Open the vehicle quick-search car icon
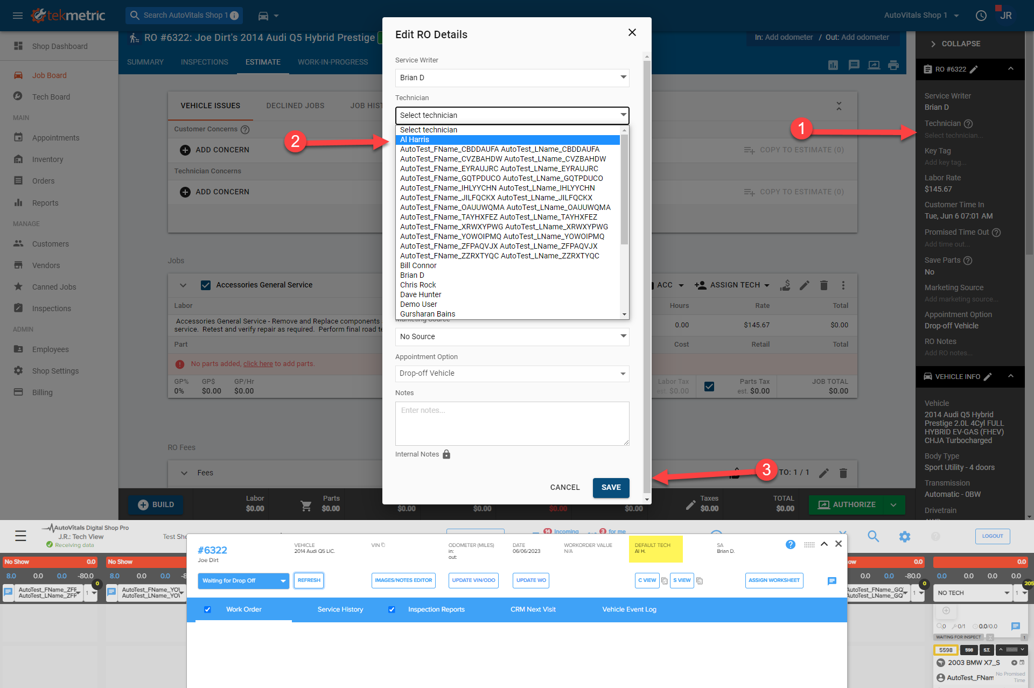 click(263, 16)
